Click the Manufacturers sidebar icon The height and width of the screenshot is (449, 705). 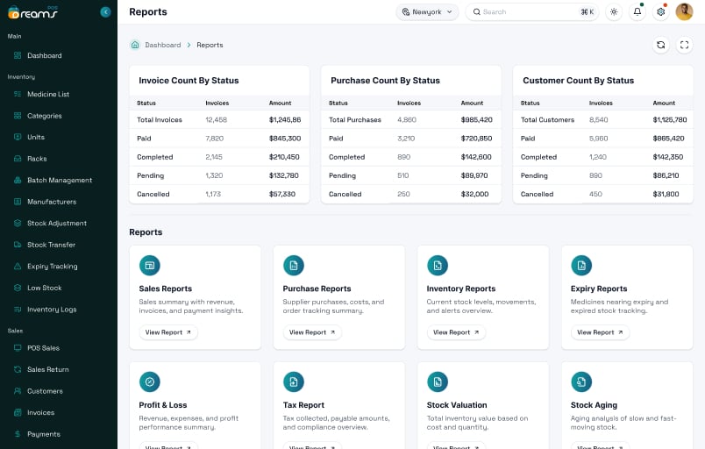pos(18,202)
